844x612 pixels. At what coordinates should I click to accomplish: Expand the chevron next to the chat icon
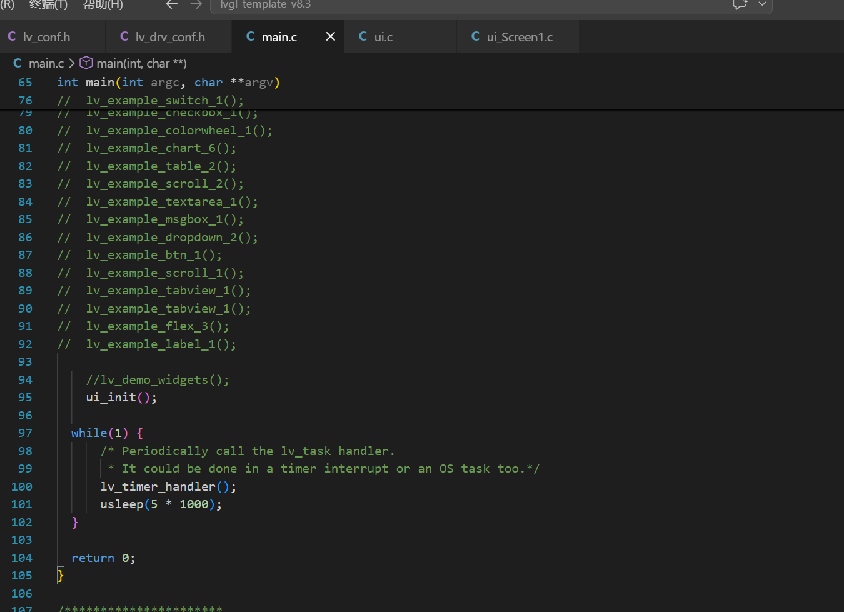762,4
